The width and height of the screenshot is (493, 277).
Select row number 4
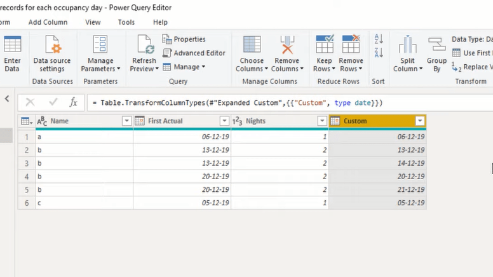27,177
